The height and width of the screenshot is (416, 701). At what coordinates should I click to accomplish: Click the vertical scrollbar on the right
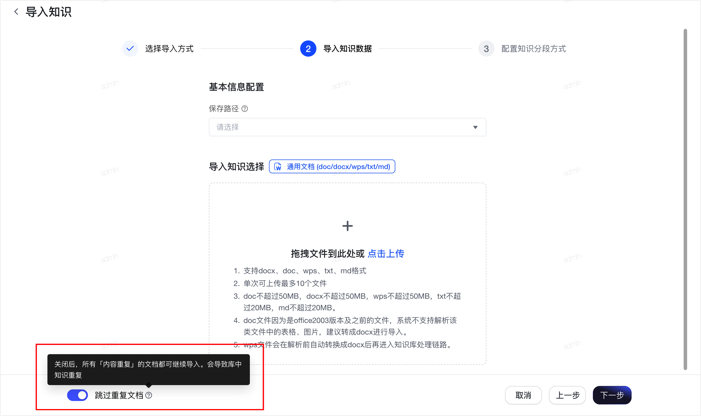(685, 199)
